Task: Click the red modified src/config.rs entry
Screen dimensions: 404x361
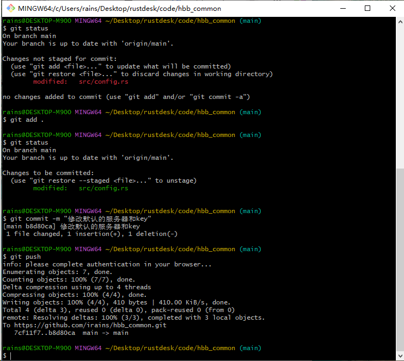Action: coord(81,82)
